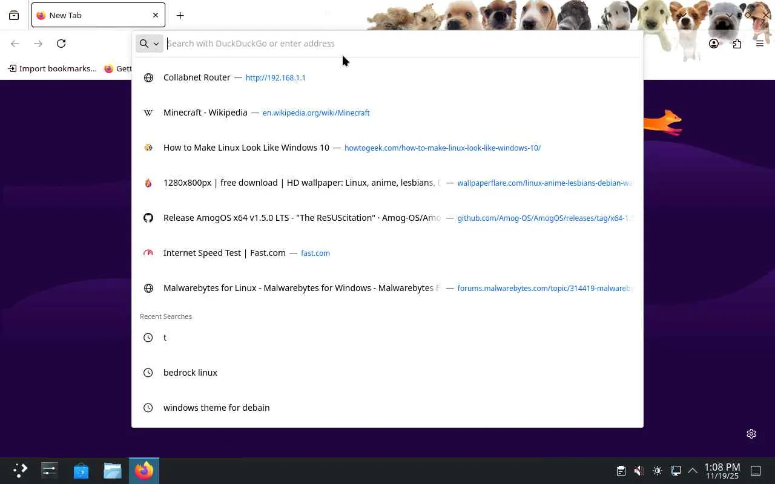Click the Show Desktop button in the taskbar

point(756,471)
